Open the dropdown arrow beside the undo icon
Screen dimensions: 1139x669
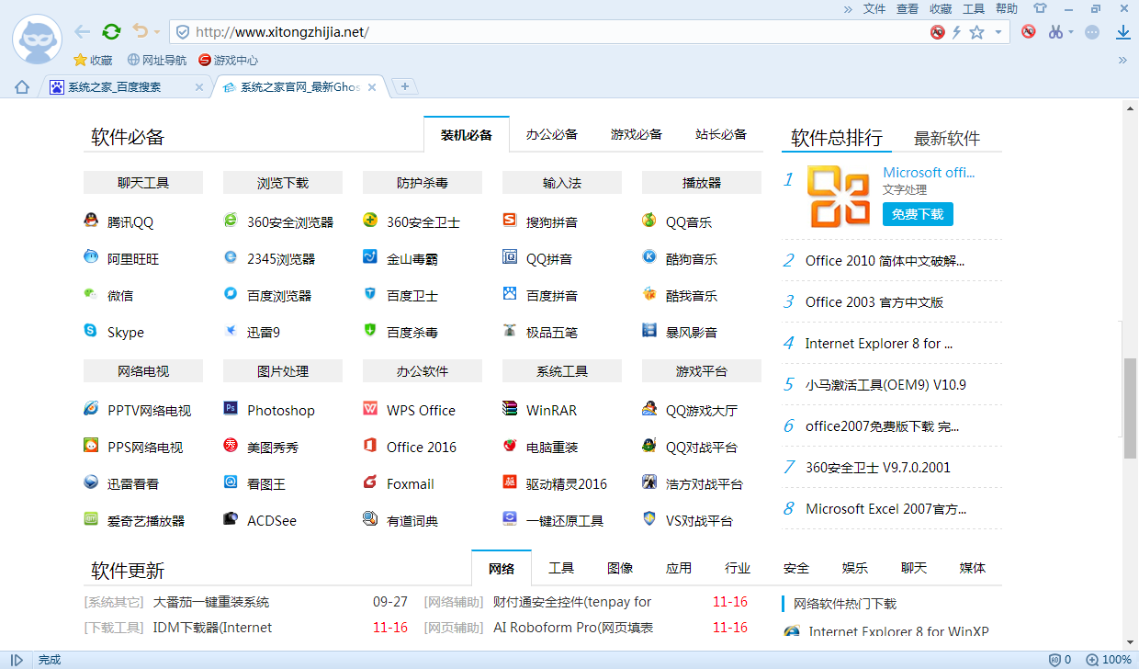pos(157,32)
